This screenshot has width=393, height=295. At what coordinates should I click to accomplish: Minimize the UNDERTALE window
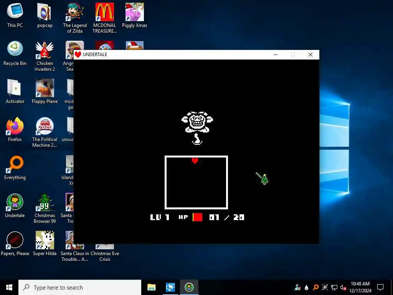coord(276,55)
